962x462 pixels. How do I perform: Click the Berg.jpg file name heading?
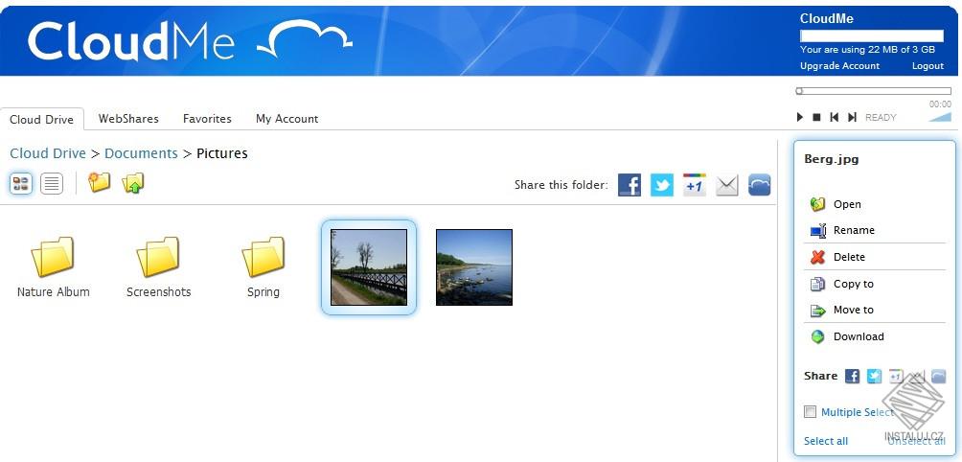pyautogui.click(x=832, y=159)
